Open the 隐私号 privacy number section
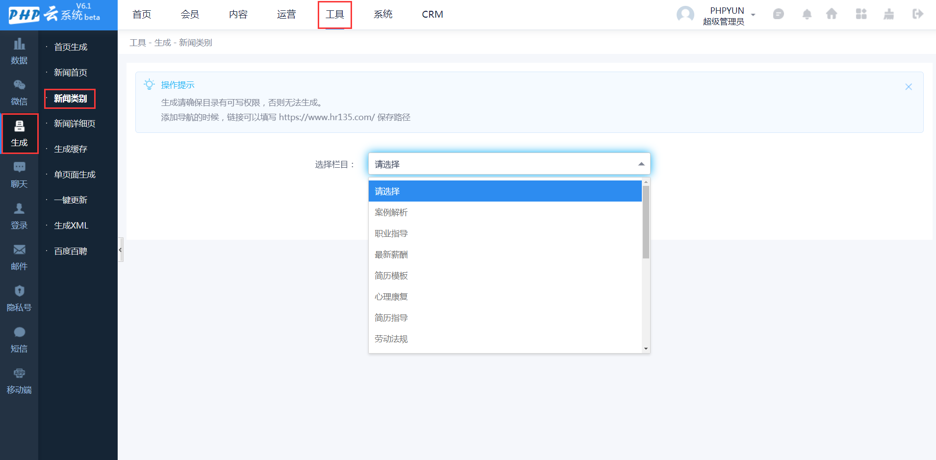This screenshot has width=936, height=460. (x=19, y=299)
